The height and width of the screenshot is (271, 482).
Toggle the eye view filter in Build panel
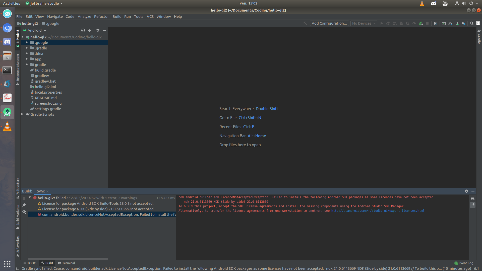24,212
